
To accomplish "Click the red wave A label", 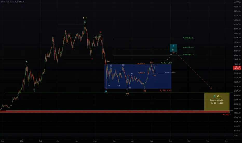I will [92, 58].
